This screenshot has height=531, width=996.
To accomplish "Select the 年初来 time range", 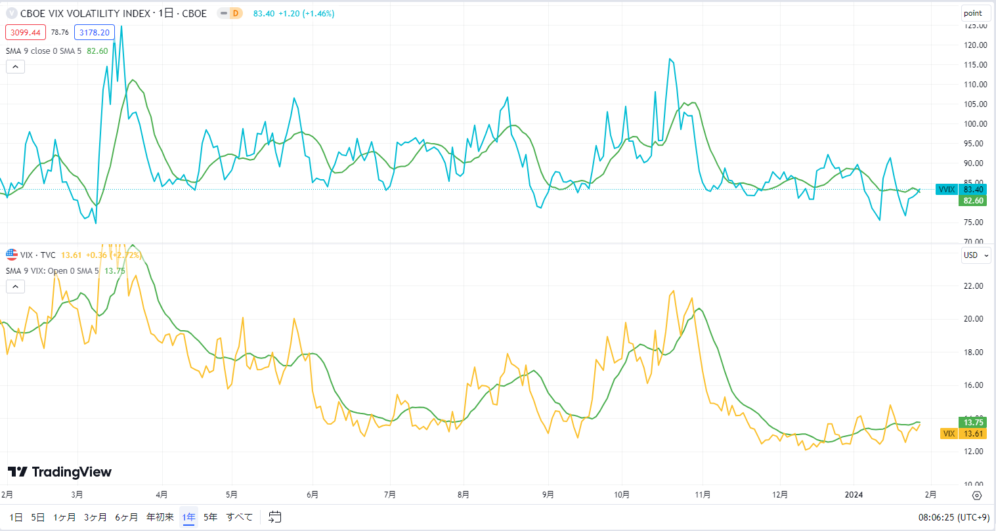I will coord(160,517).
